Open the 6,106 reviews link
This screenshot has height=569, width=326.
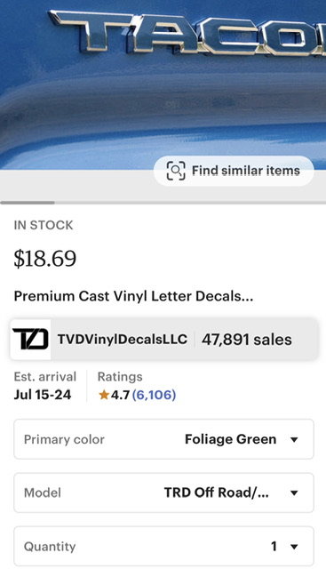point(154,395)
